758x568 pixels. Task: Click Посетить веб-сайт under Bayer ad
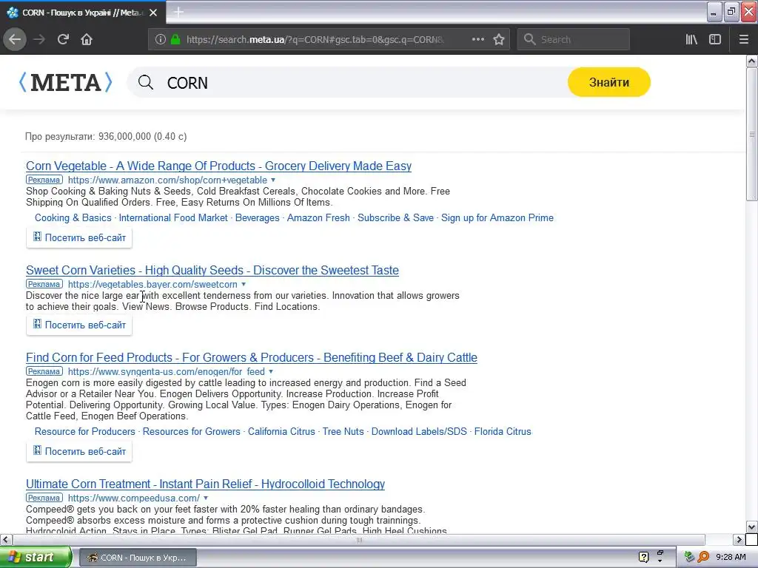(79, 325)
